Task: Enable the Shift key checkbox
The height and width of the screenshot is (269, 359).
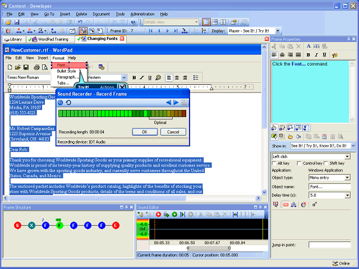Action: 326,163
